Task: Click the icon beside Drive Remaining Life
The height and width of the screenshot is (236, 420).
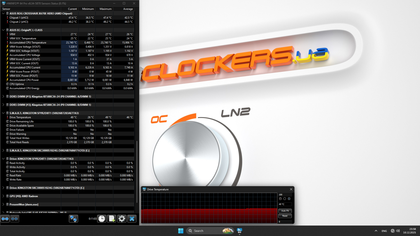Action: tap(7, 121)
